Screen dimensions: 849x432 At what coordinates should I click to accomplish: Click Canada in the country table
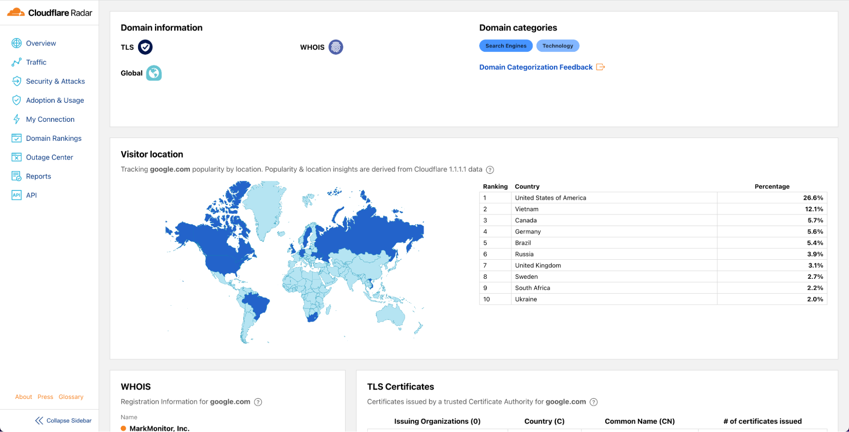click(x=526, y=221)
